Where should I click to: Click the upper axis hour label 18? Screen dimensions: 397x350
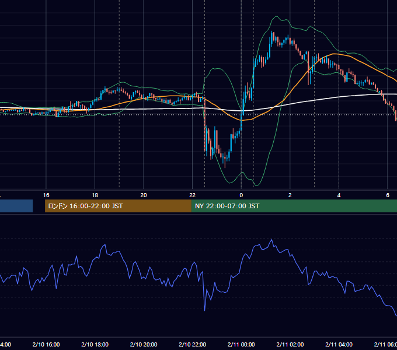coord(95,195)
